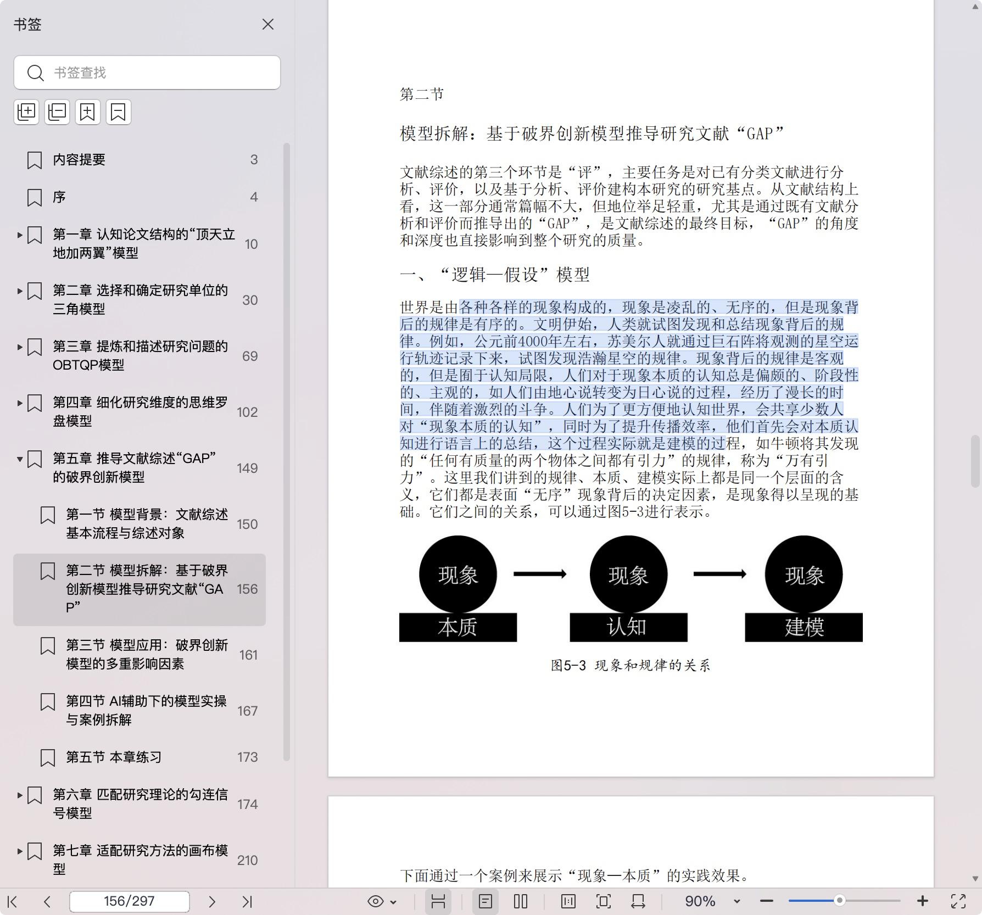Click page number 149 in bookmarks
Image resolution: width=982 pixels, height=915 pixels.
pyautogui.click(x=247, y=468)
